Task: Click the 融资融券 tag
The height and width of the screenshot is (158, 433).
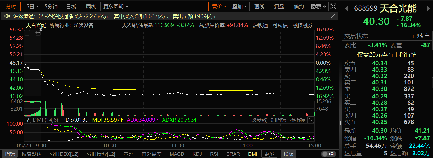Action: pos(303,25)
